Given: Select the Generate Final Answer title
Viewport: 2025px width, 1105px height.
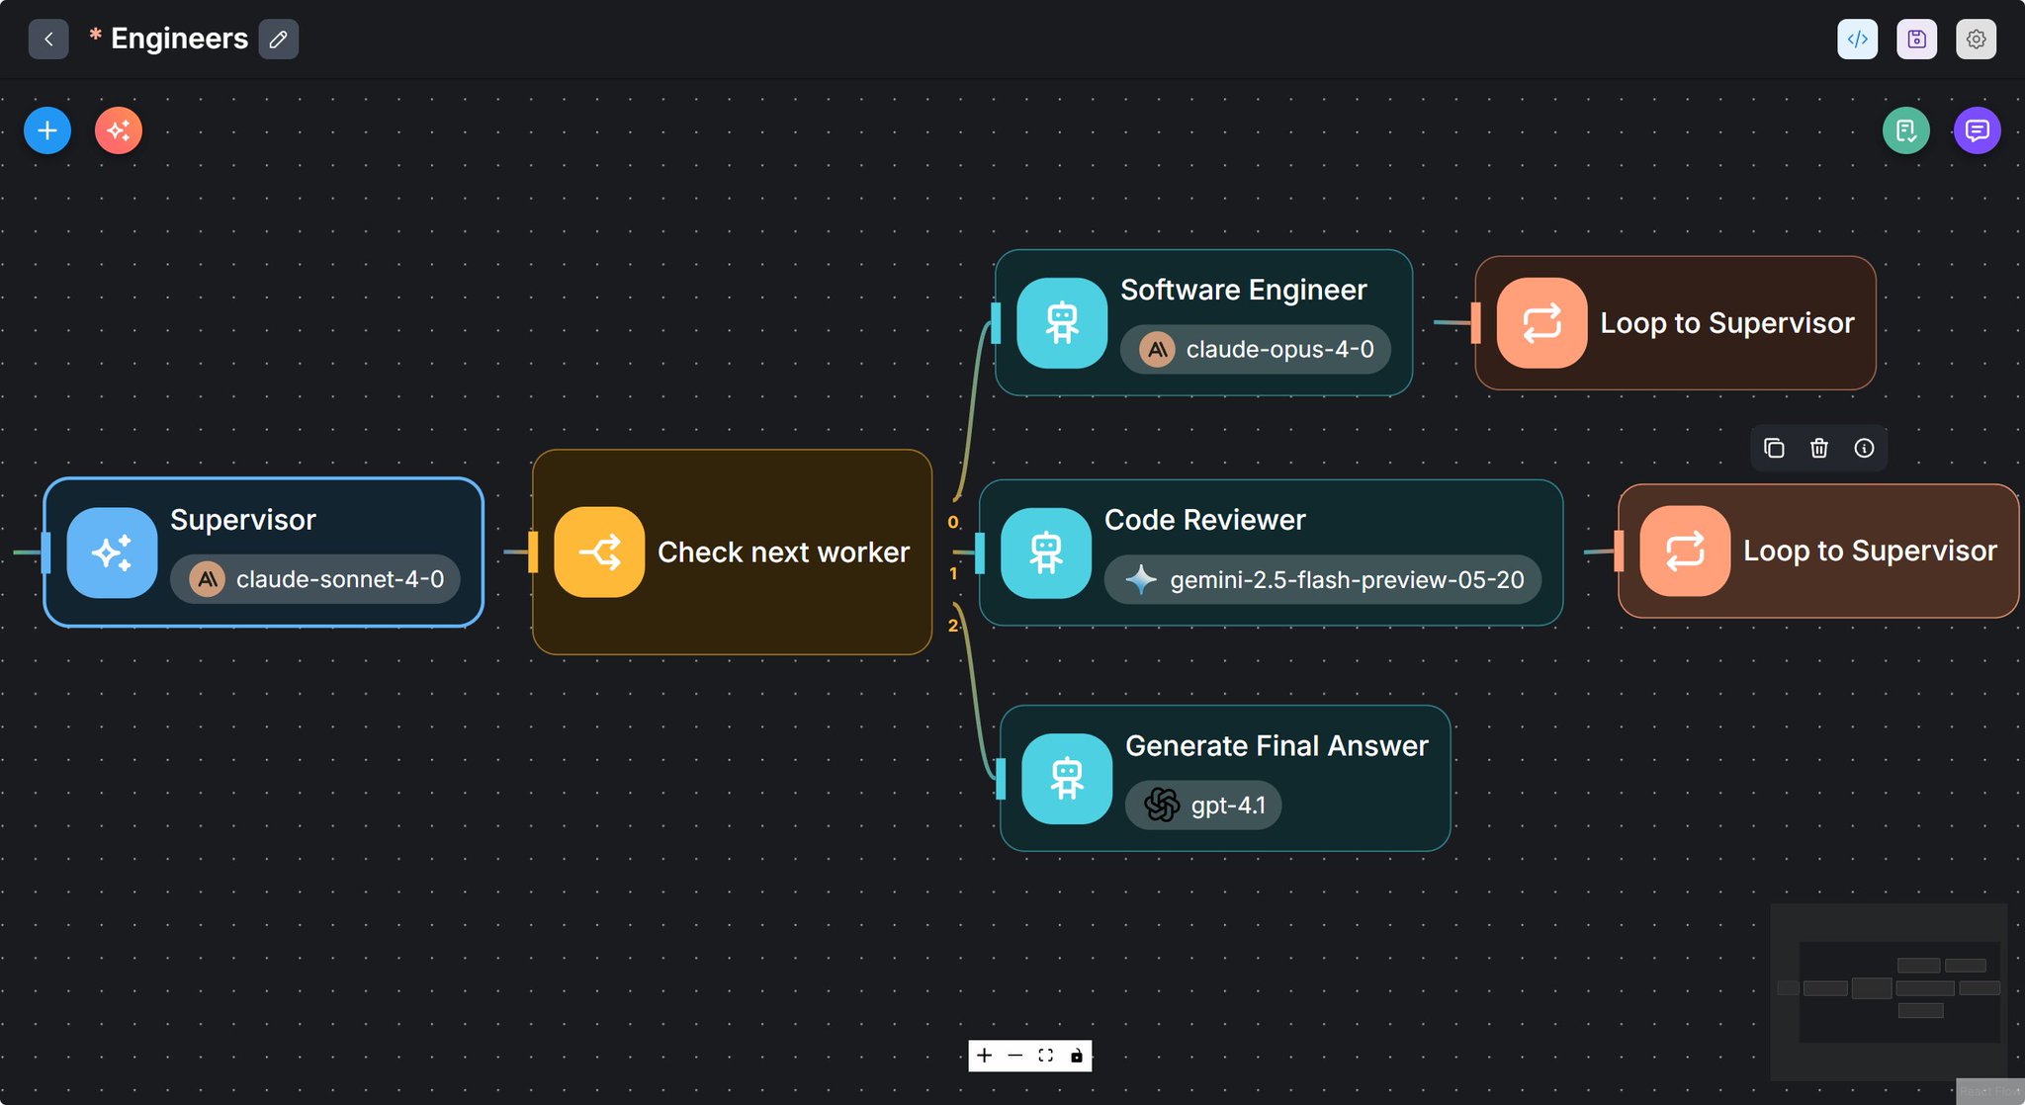Looking at the screenshot, I should 1277,746.
